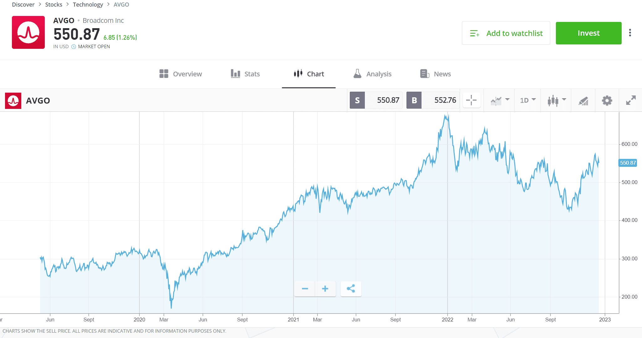Click the MARKET OPEN status text
Viewport: 642px width, 338px height.
coord(94,47)
